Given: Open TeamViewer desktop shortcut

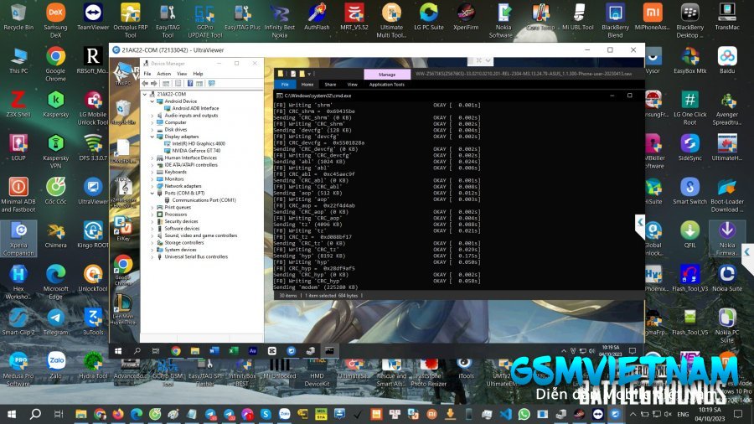Looking at the screenshot, I should point(93,18).
